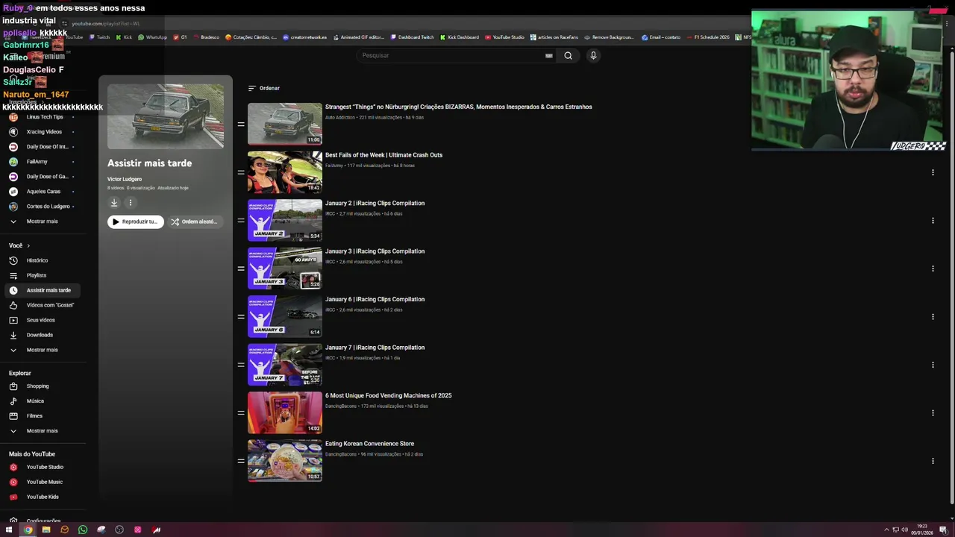The width and height of the screenshot is (955, 537).
Task: Open options menu for January 6 video
Action: click(x=933, y=317)
